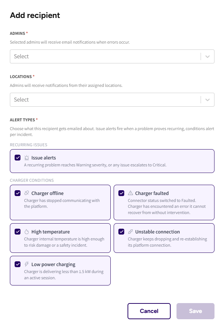Click 'A recurring problem reaches Warning severity' description
Viewport: 224px width, 328px height.
point(95,165)
